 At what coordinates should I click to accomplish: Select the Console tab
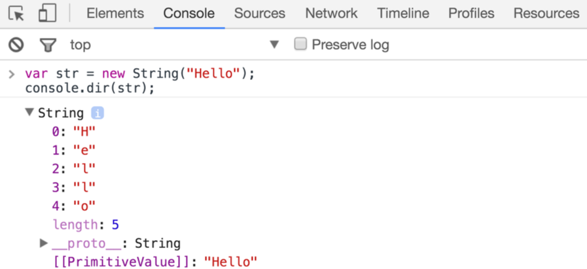tap(189, 14)
